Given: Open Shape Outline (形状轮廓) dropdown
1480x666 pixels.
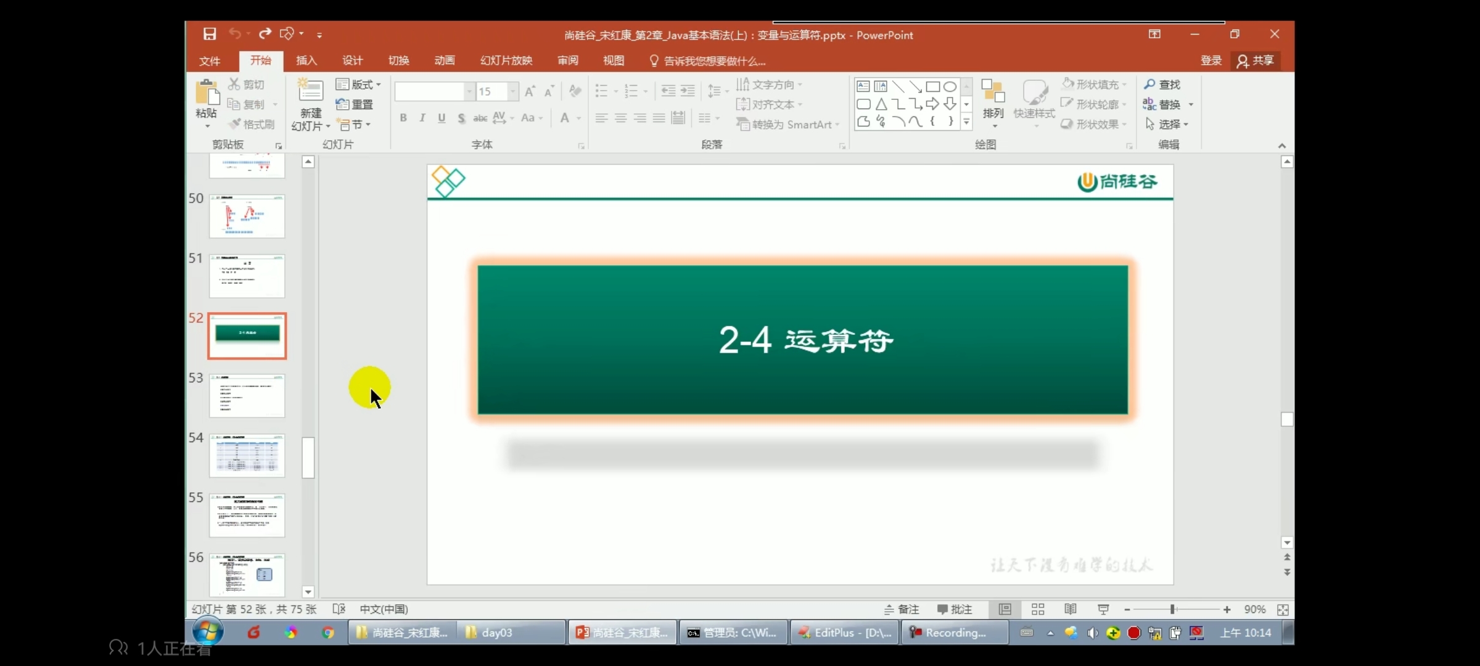Looking at the screenshot, I should 1094,104.
